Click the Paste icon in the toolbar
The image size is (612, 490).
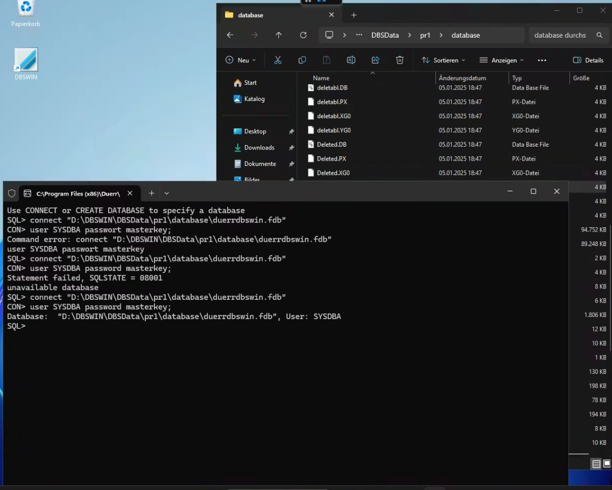[x=327, y=60]
